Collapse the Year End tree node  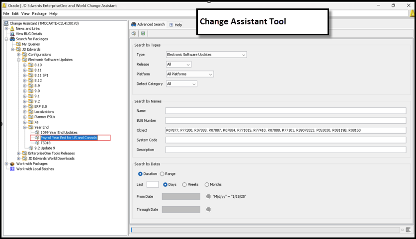click(25, 127)
